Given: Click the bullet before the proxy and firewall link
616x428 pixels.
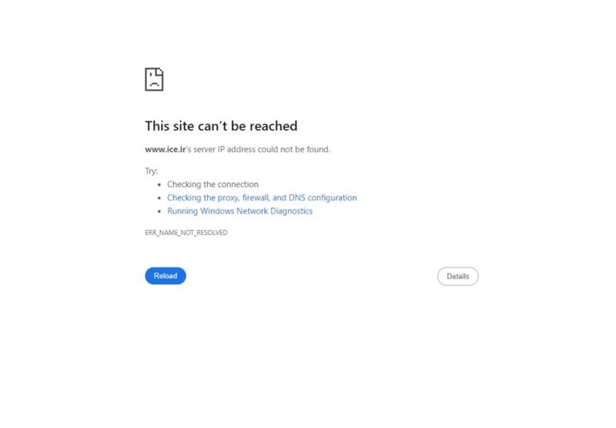Looking at the screenshot, I should tap(159, 198).
